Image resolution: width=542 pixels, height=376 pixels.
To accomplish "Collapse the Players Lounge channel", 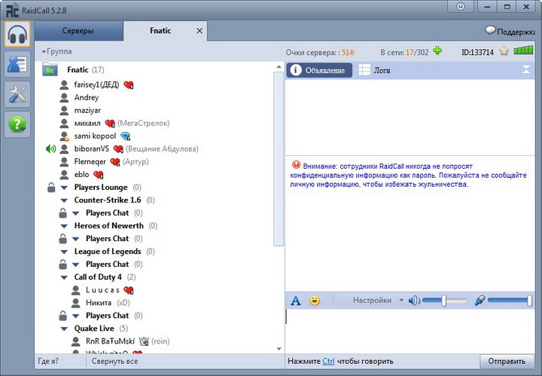I will pyautogui.click(x=64, y=188).
